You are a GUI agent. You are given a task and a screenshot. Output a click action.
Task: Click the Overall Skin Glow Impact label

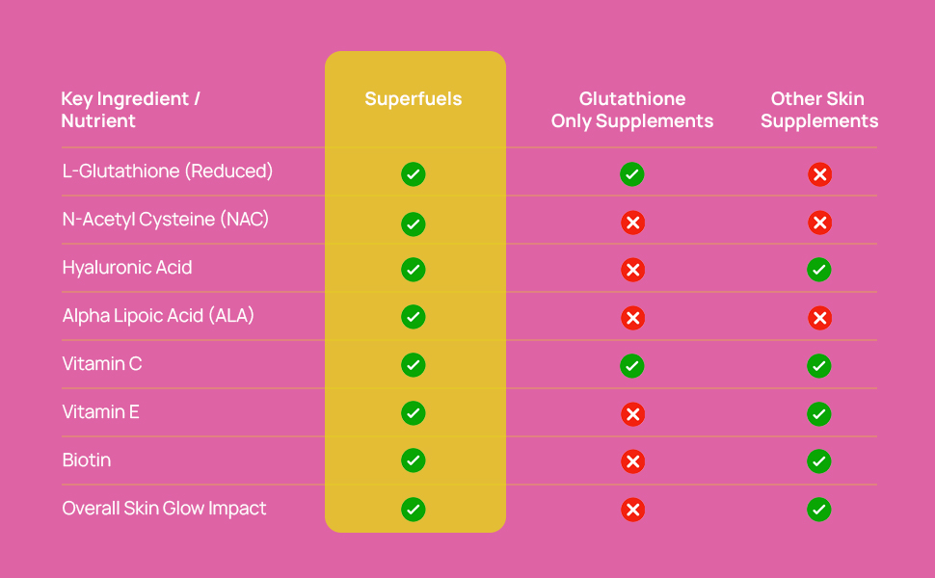164,509
